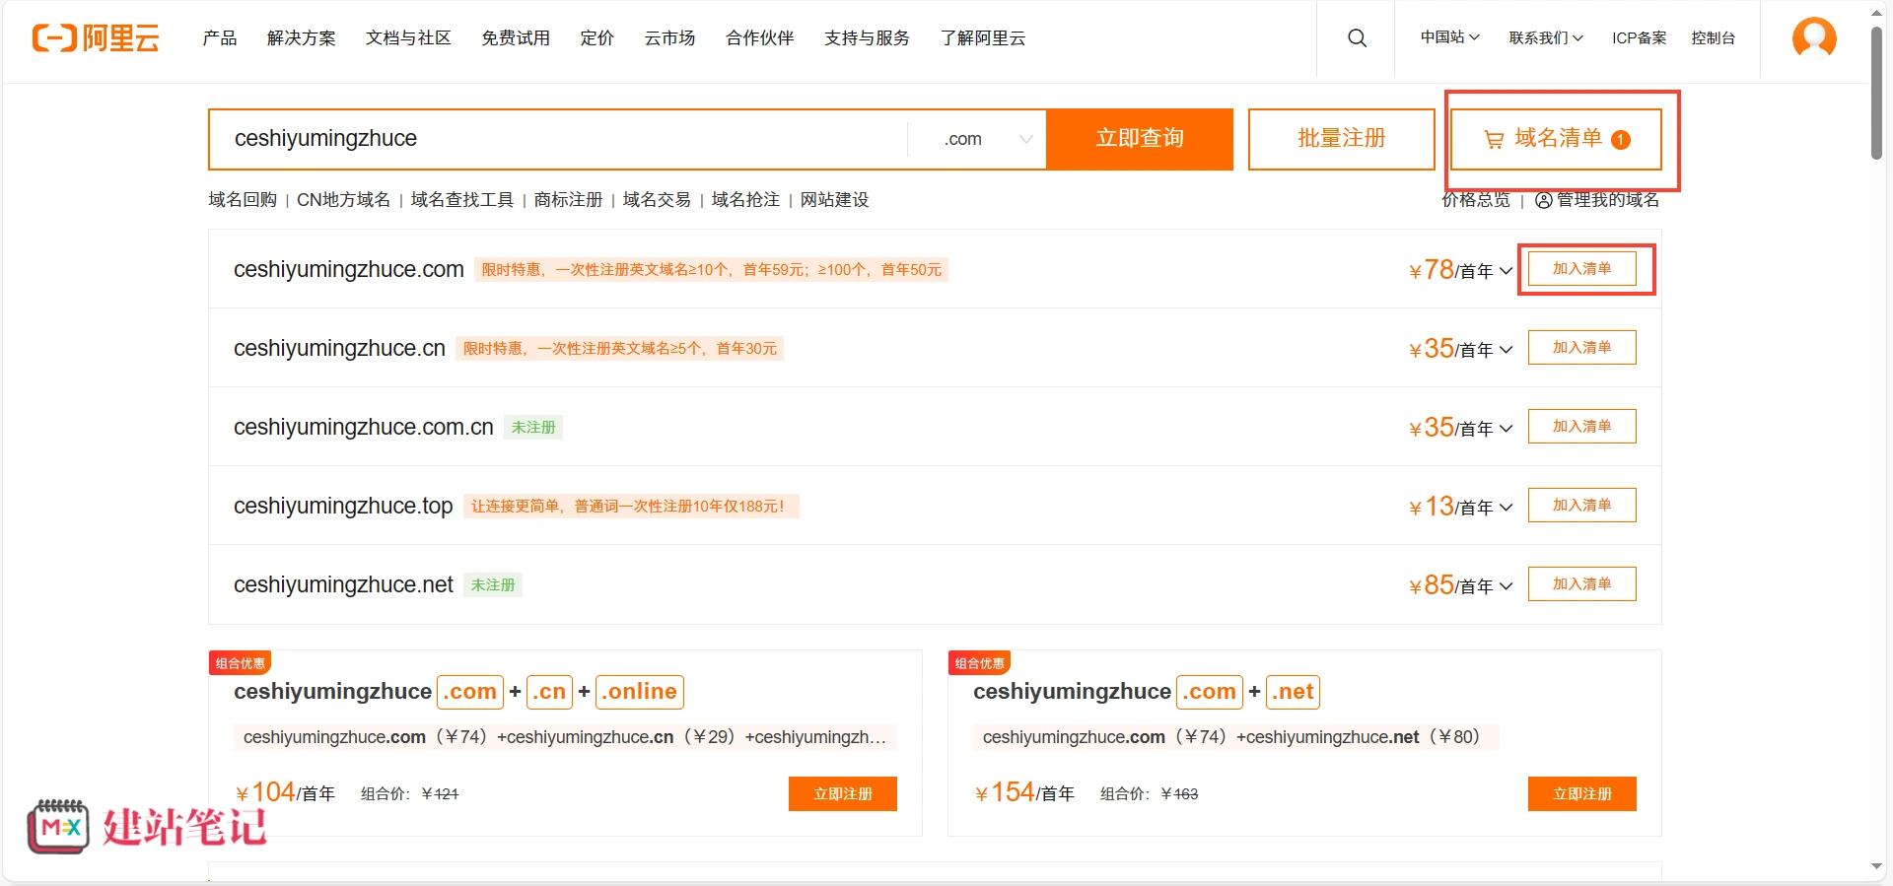Add ceshiyumingzhuce.top to the list
1893x886 pixels.
click(1581, 505)
